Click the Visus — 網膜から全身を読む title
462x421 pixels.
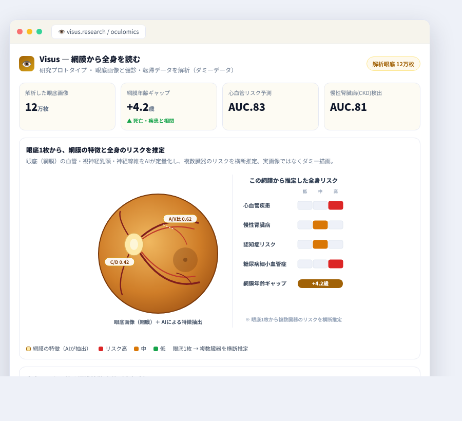coord(90,59)
